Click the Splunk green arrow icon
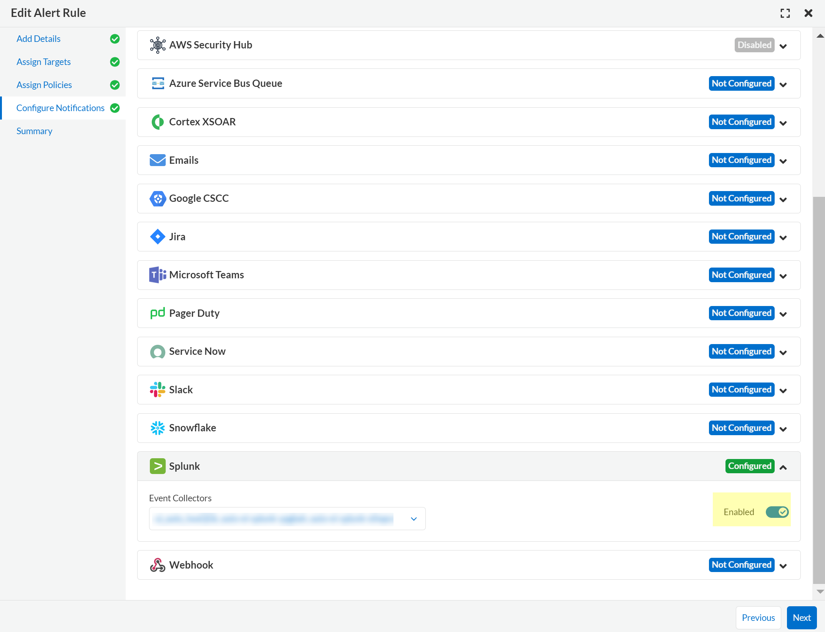Viewport: 825px width, 632px height. tap(158, 466)
